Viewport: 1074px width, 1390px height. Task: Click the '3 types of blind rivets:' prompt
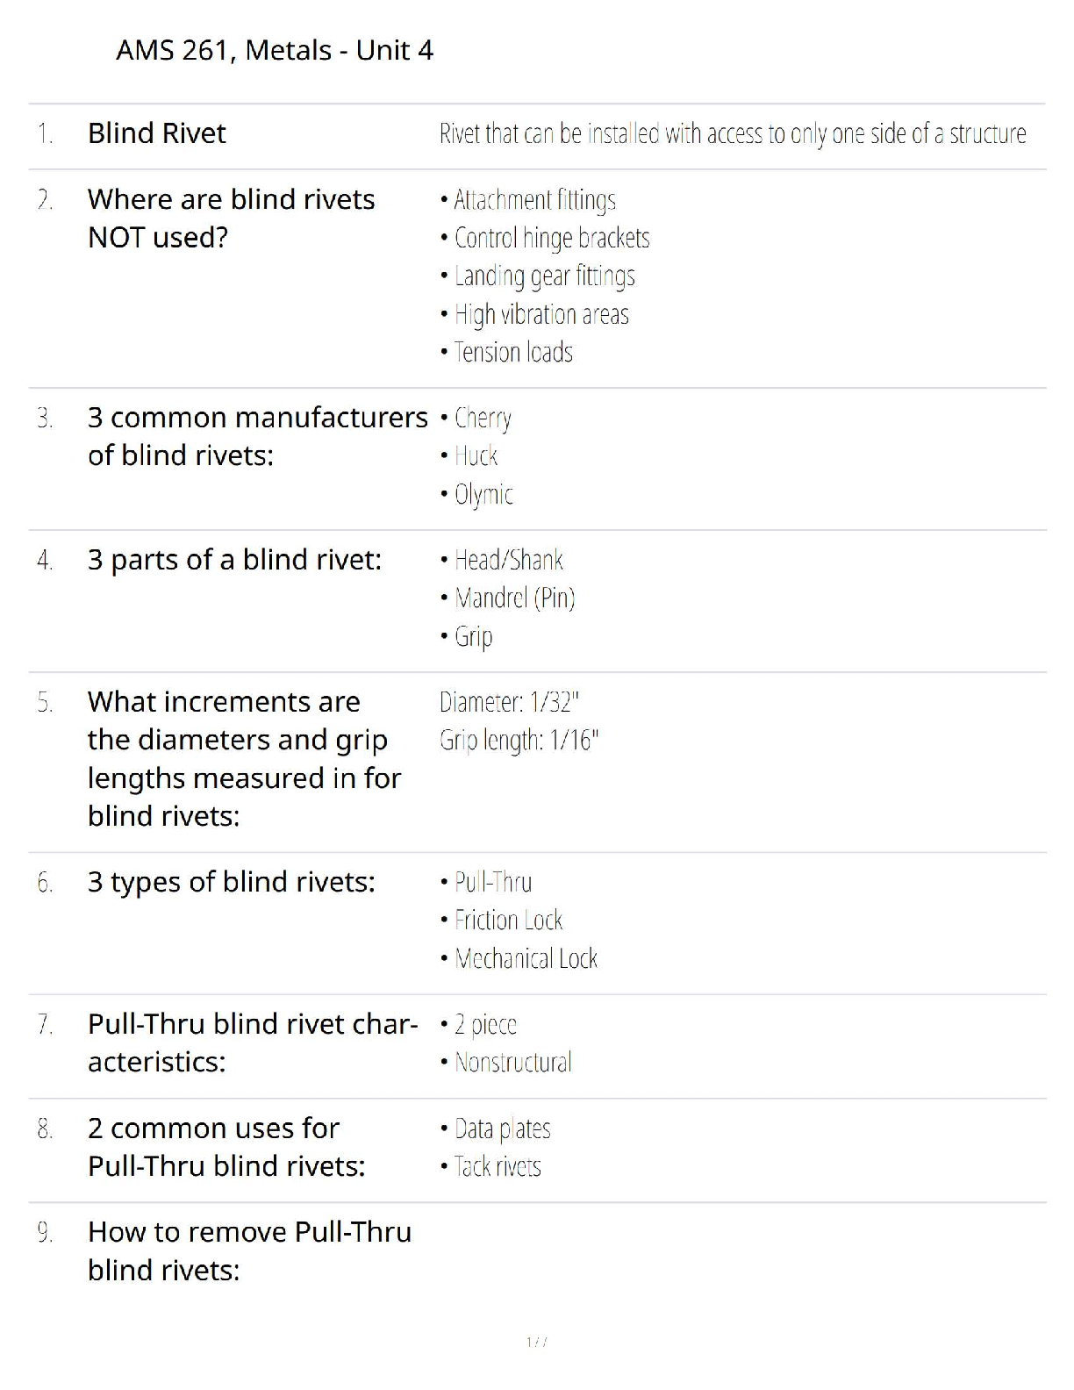click(231, 882)
